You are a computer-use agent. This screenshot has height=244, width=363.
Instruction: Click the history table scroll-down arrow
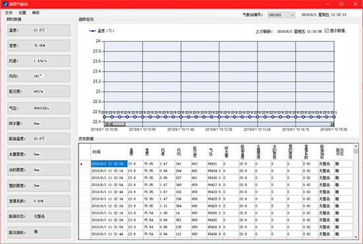pos(356,237)
